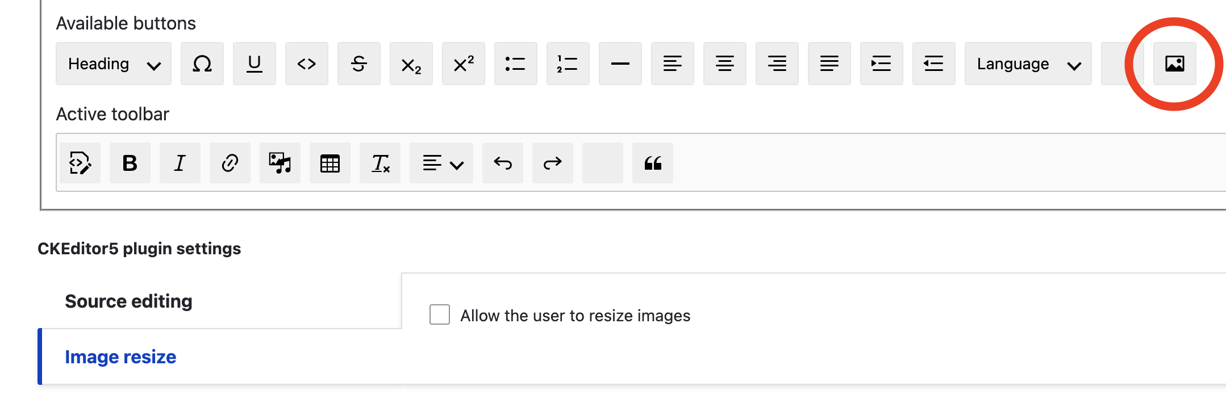
Task: Open the Image resize settings tab
Action: pyautogui.click(x=120, y=356)
